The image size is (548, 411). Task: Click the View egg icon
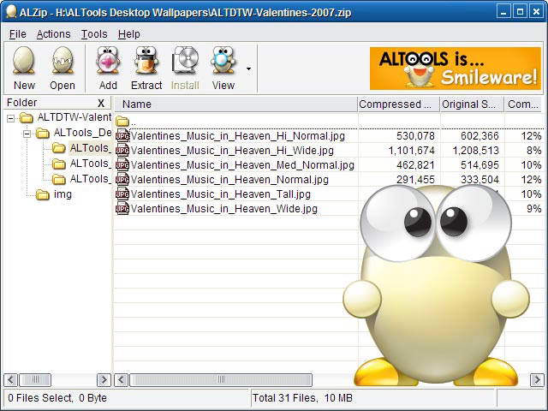click(223, 61)
